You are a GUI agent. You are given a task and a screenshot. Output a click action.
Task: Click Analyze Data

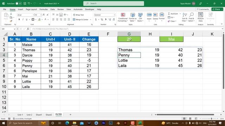(x=200, y=17)
